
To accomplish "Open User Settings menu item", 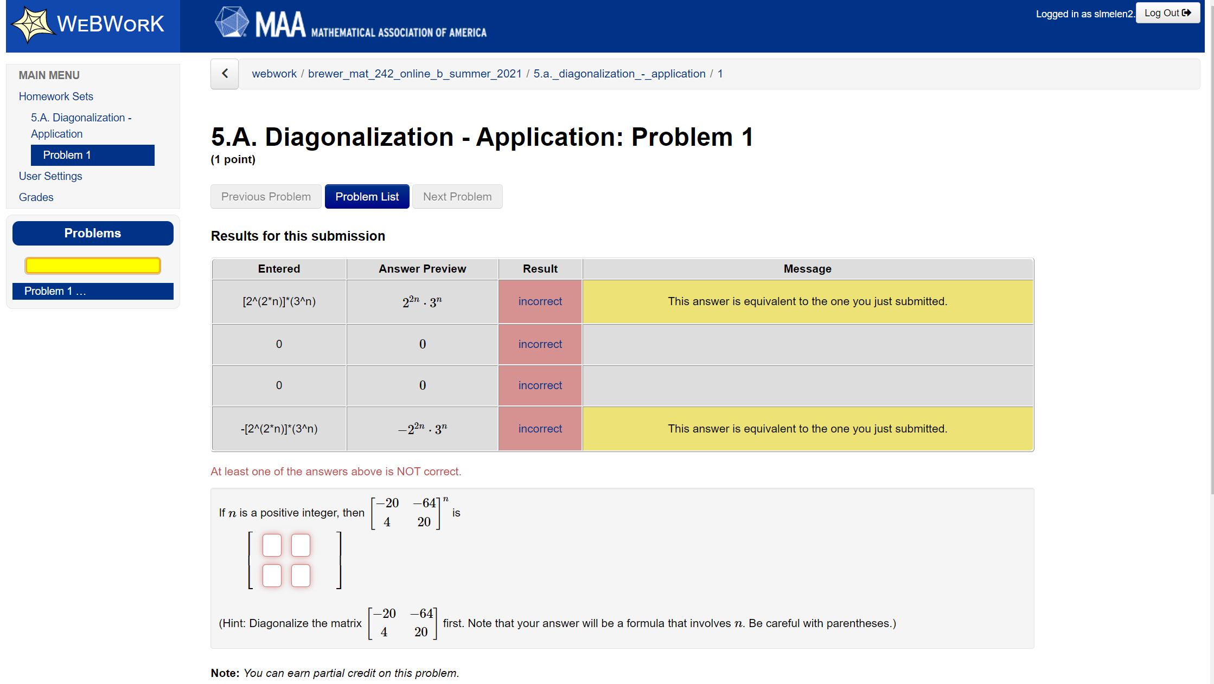I will click(50, 176).
